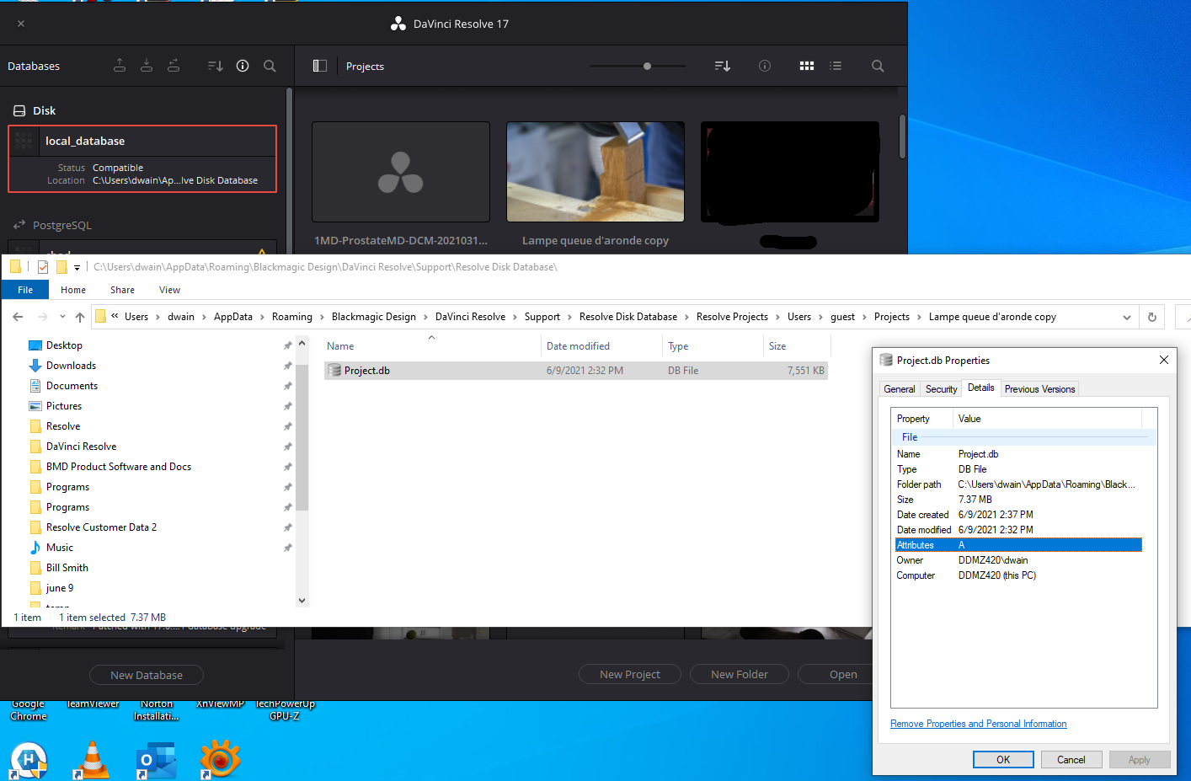Go up one folder level arrow
The height and width of the screenshot is (781, 1191).
pos(80,317)
